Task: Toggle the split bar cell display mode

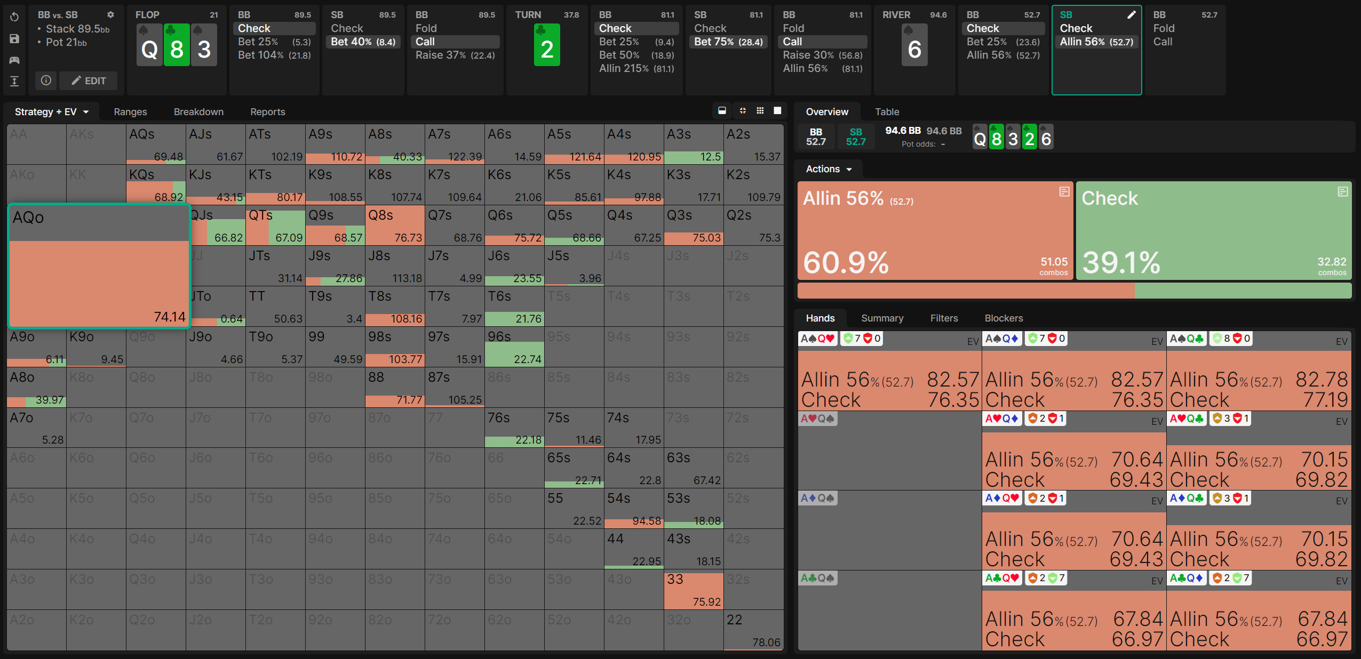Action: (x=722, y=111)
